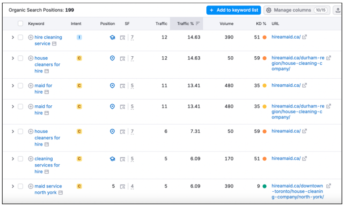
Task: Sort table by Volume column header
Action: click(x=226, y=24)
